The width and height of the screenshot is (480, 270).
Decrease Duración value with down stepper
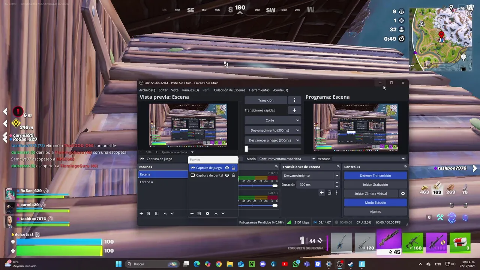(x=337, y=186)
